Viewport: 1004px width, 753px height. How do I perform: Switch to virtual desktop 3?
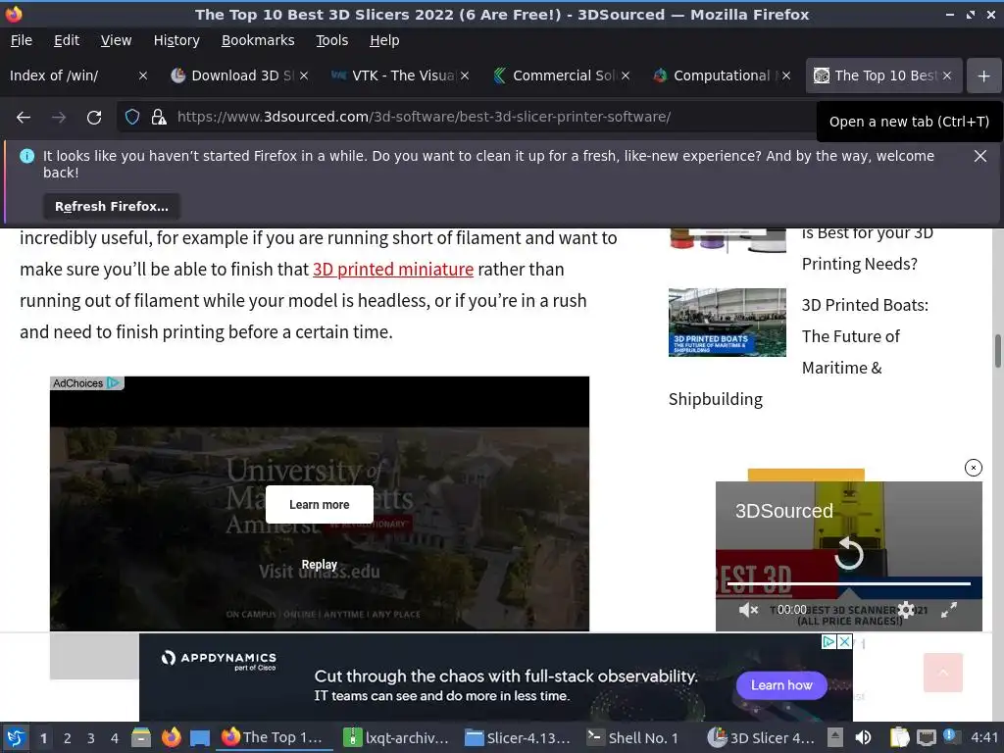click(x=91, y=738)
